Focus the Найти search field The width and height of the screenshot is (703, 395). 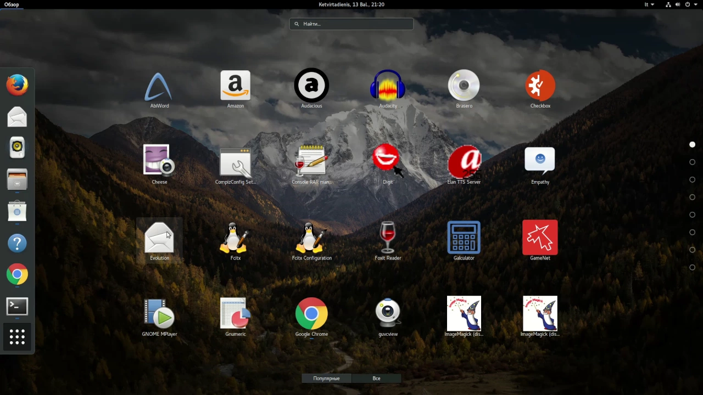point(351,24)
